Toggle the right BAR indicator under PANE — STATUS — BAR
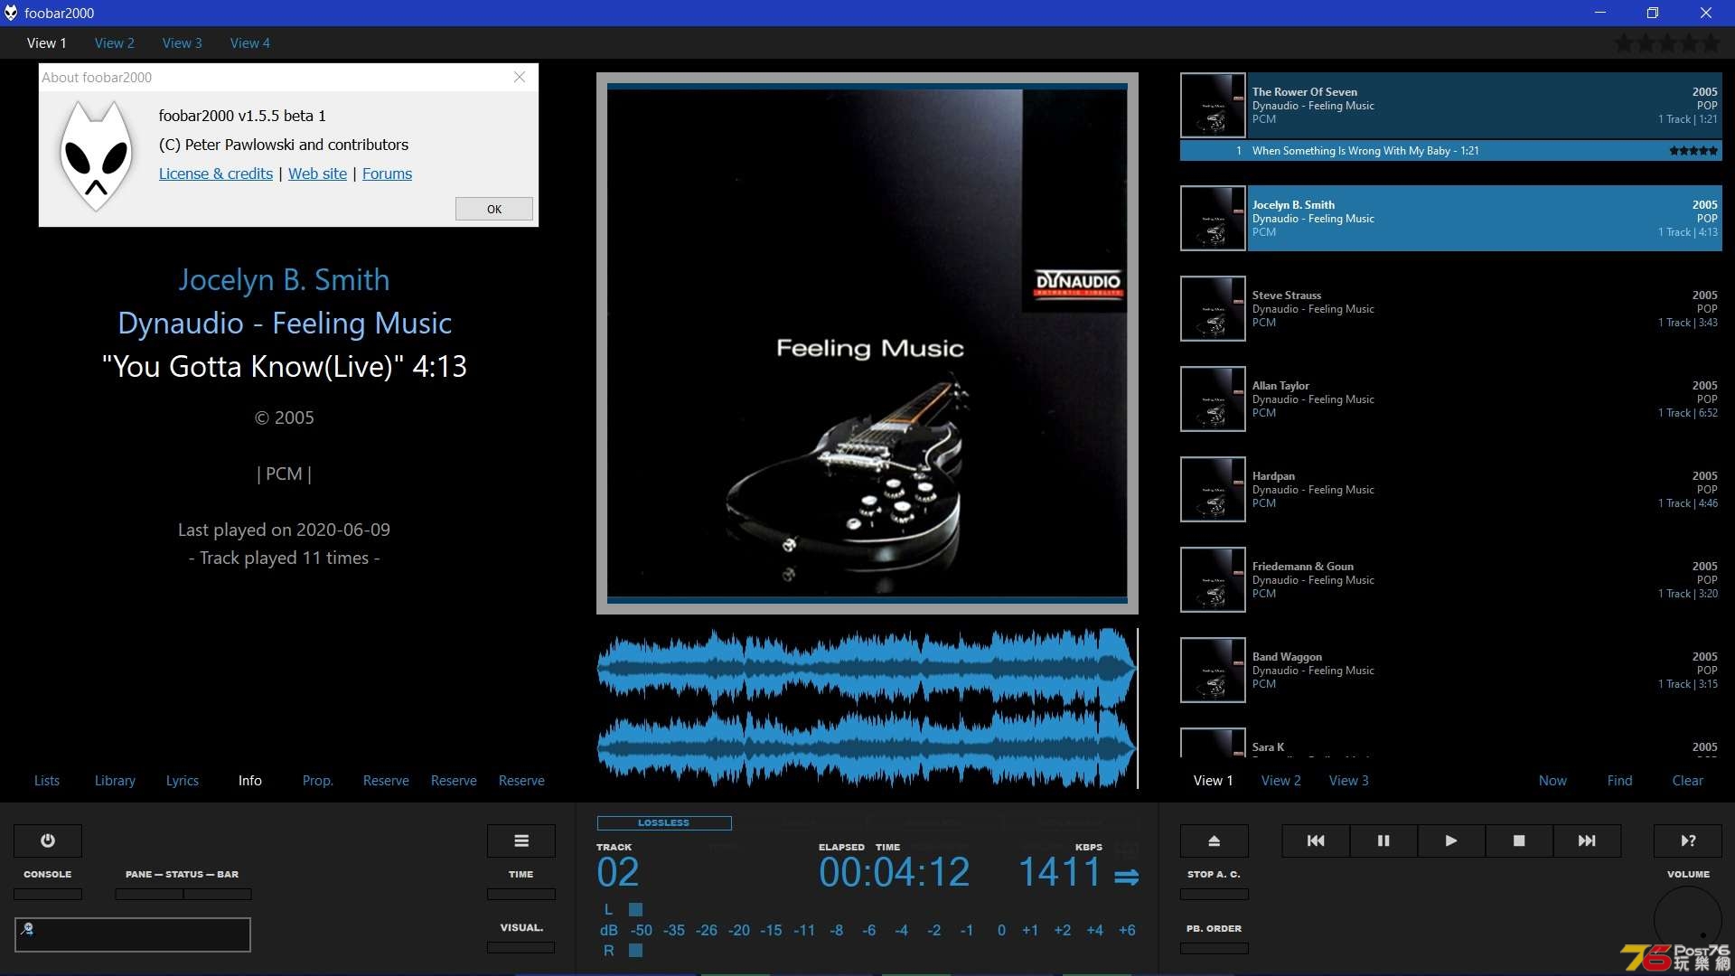 click(218, 894)
